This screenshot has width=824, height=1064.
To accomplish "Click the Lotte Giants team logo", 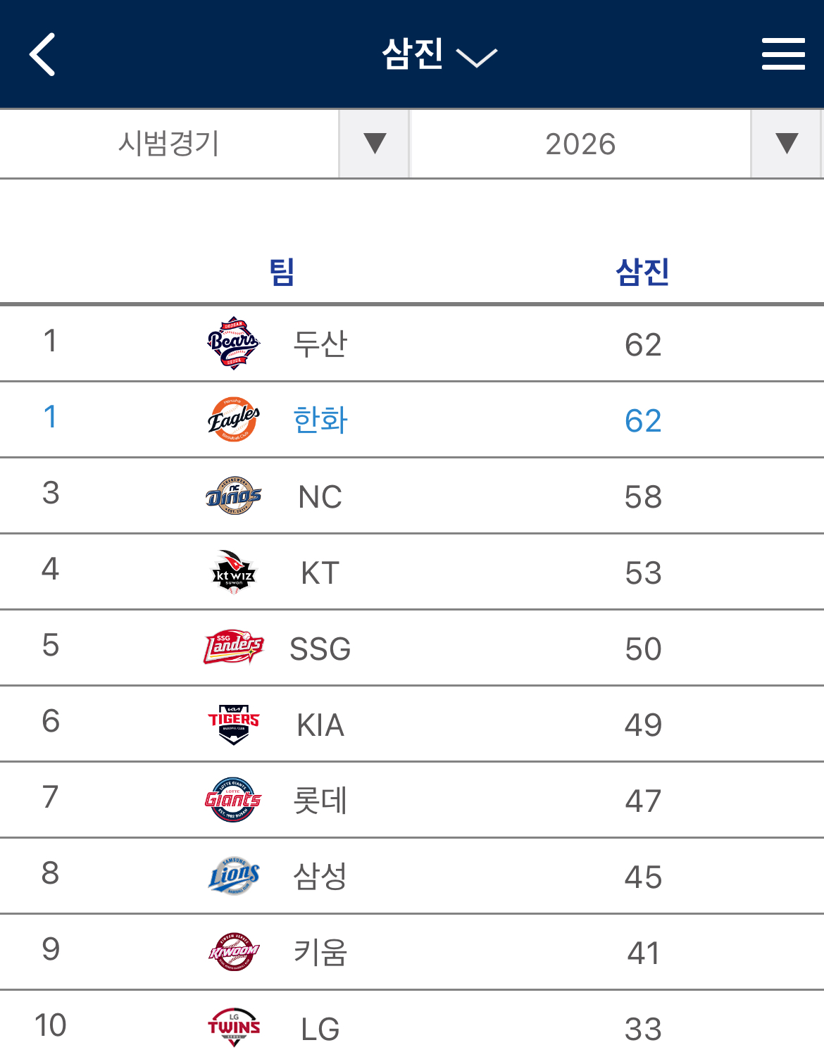I will point(234,800).
